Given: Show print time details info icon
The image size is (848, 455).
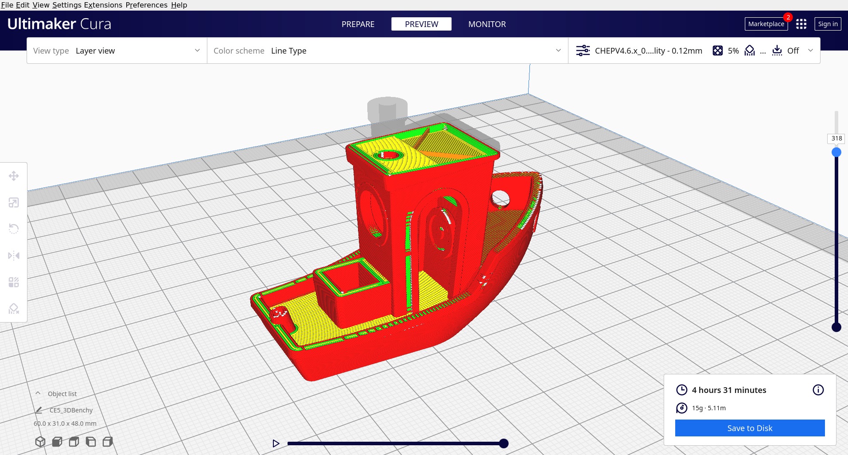Looking at the screenshot, I should coord(818,390).
